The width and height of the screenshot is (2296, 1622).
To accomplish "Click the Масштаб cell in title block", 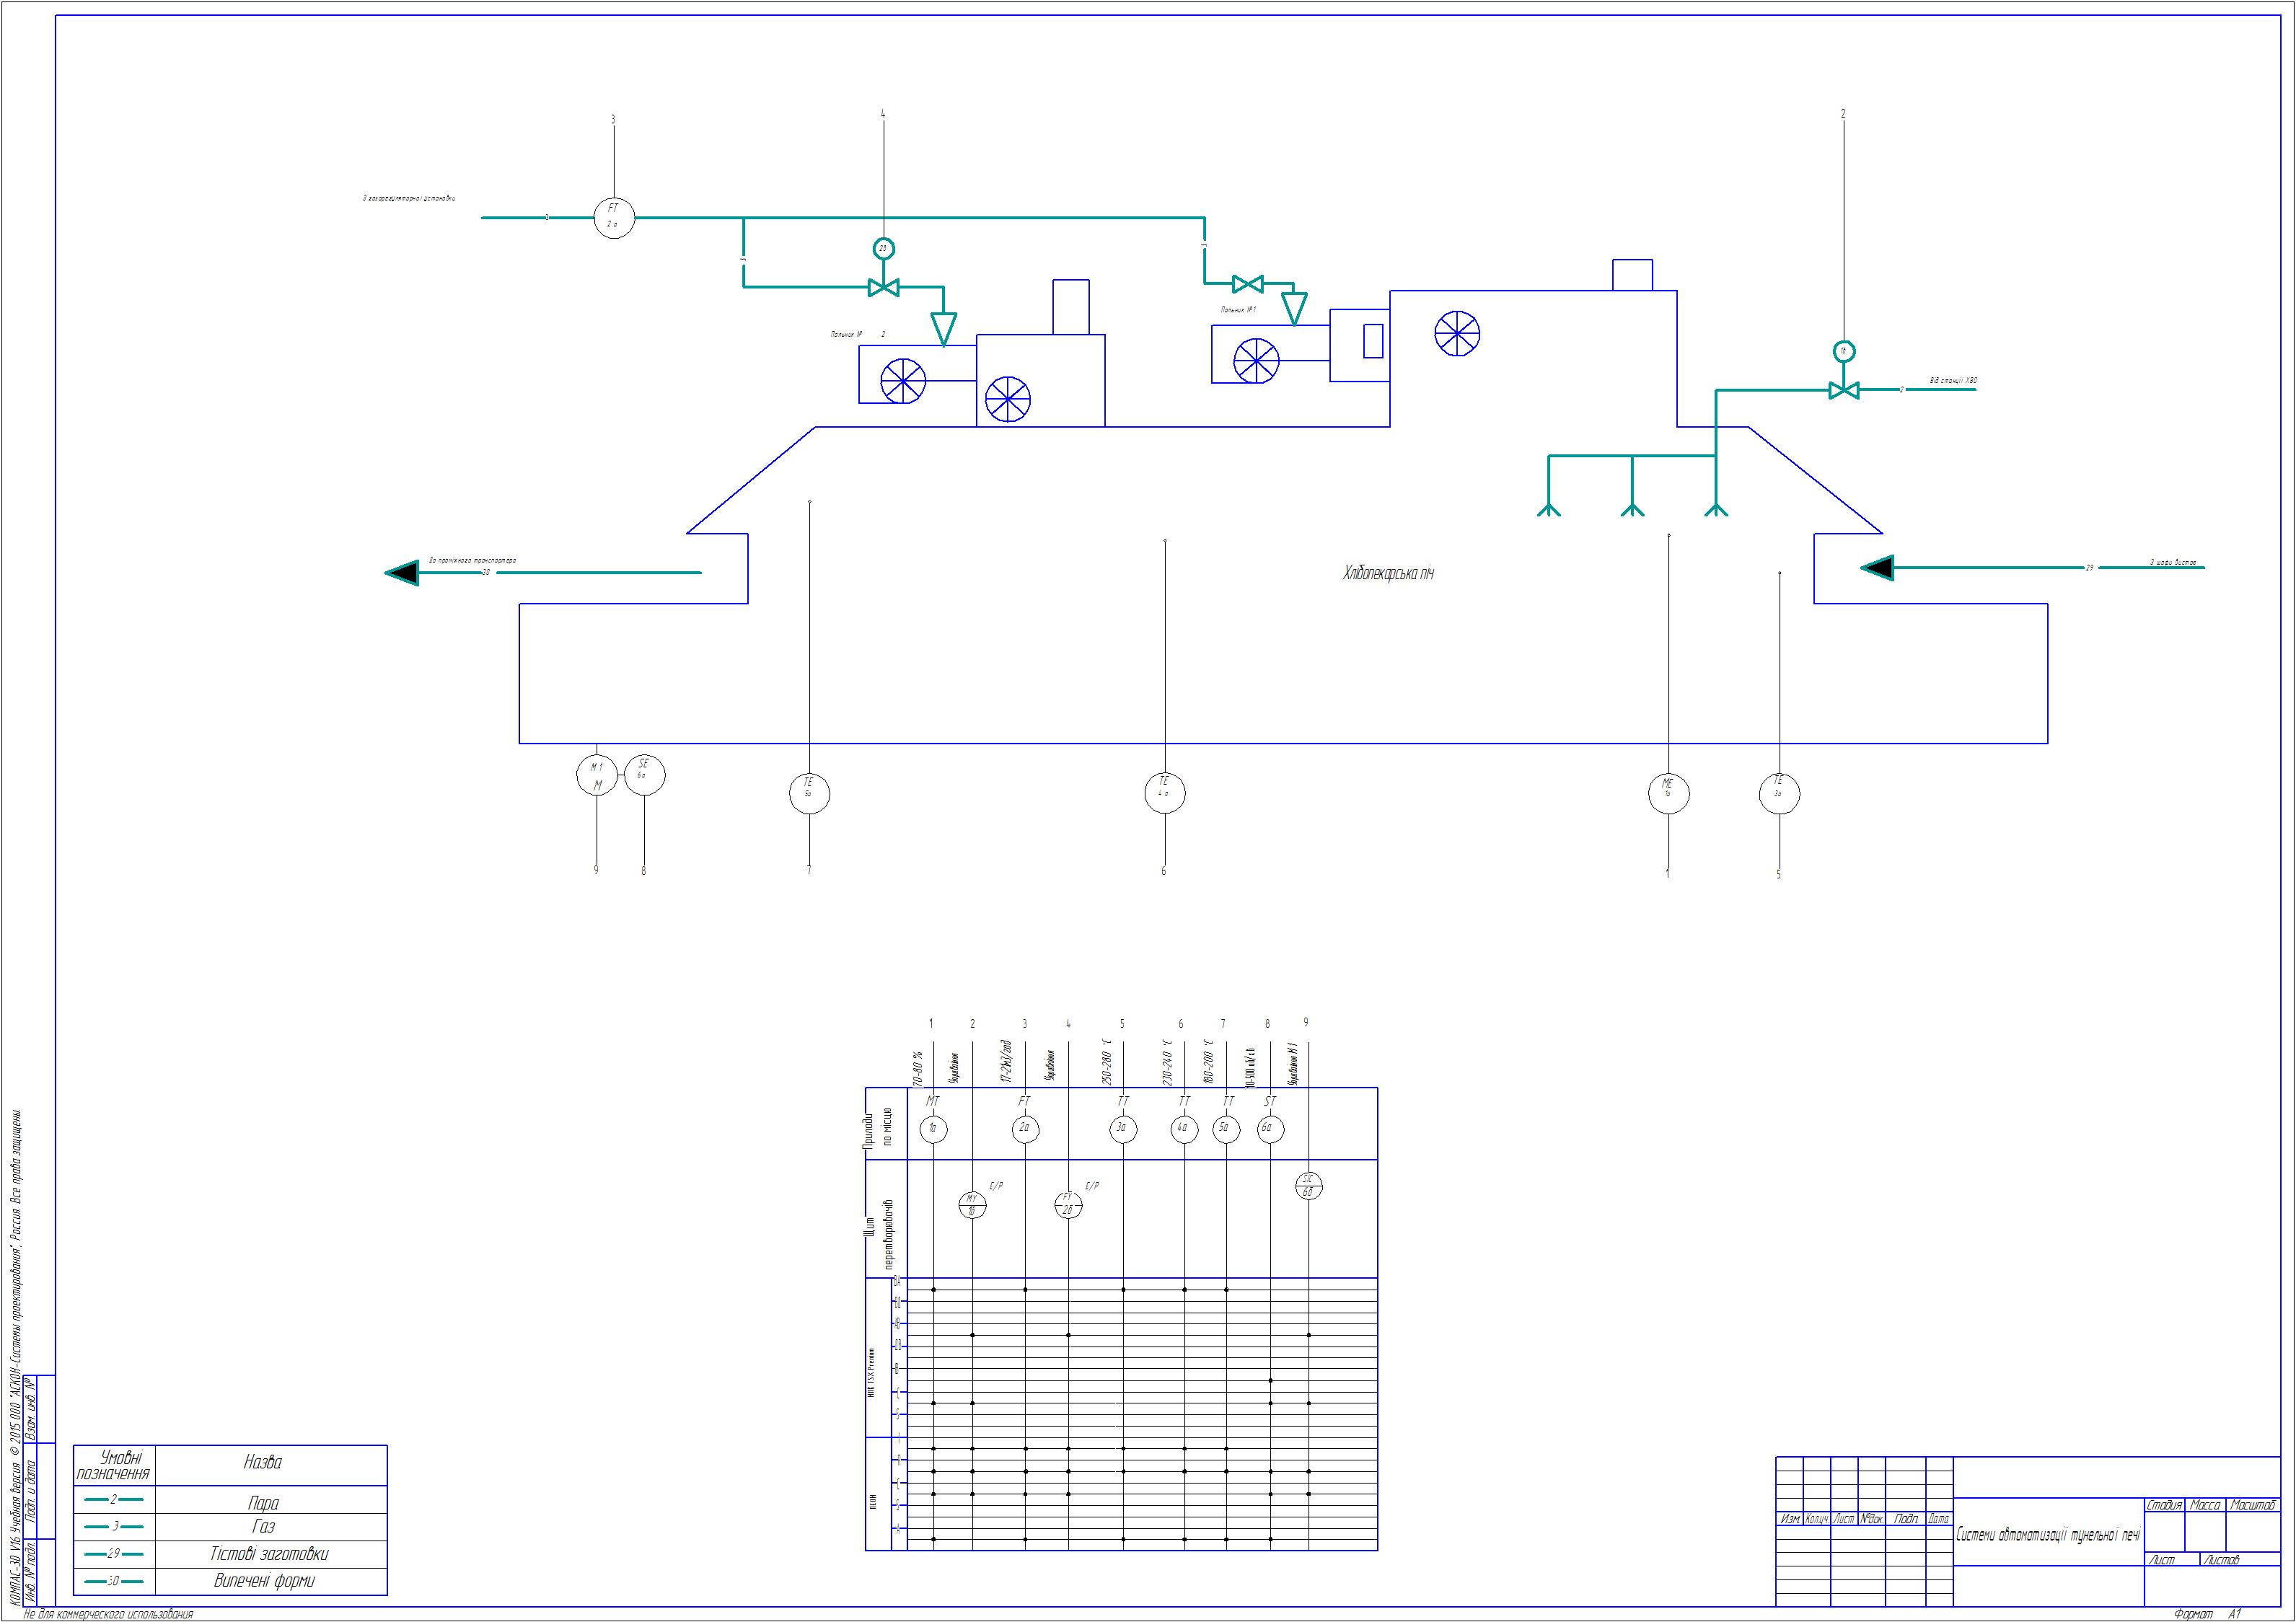I will (x=2253, y=1506).
